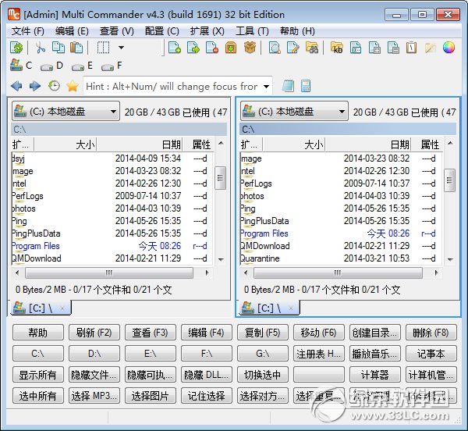Click the edit file pencil icon
The width and height of the screenshot is (468, 431).
[x=292, y=48]
